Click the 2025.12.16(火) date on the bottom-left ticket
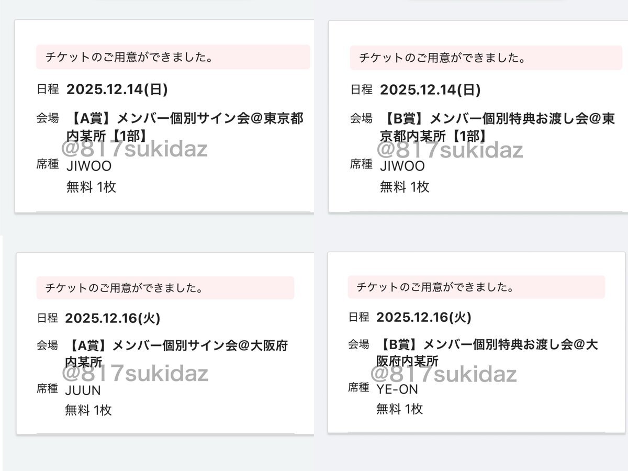Screen dimensions: 628x471 pyautogui.click(x=112, y=318)
